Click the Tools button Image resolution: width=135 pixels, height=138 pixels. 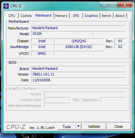click(x=67, y=127)
